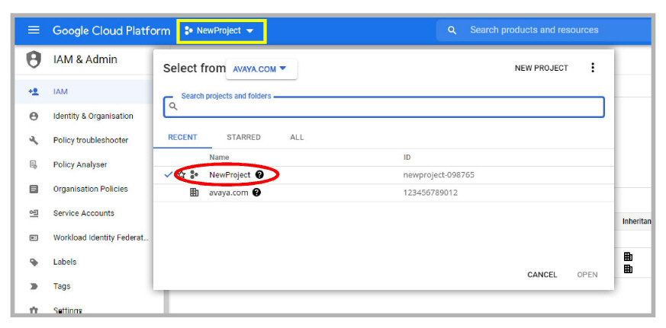
Task: Click the project icon beside NewProject
Action: coord(194,174)
